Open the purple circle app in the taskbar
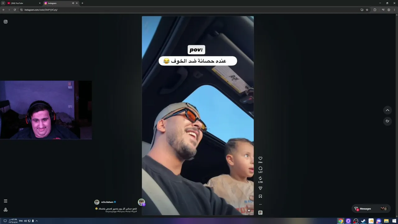The width and height of the screenshot is (398, 224). coord(348,221)
